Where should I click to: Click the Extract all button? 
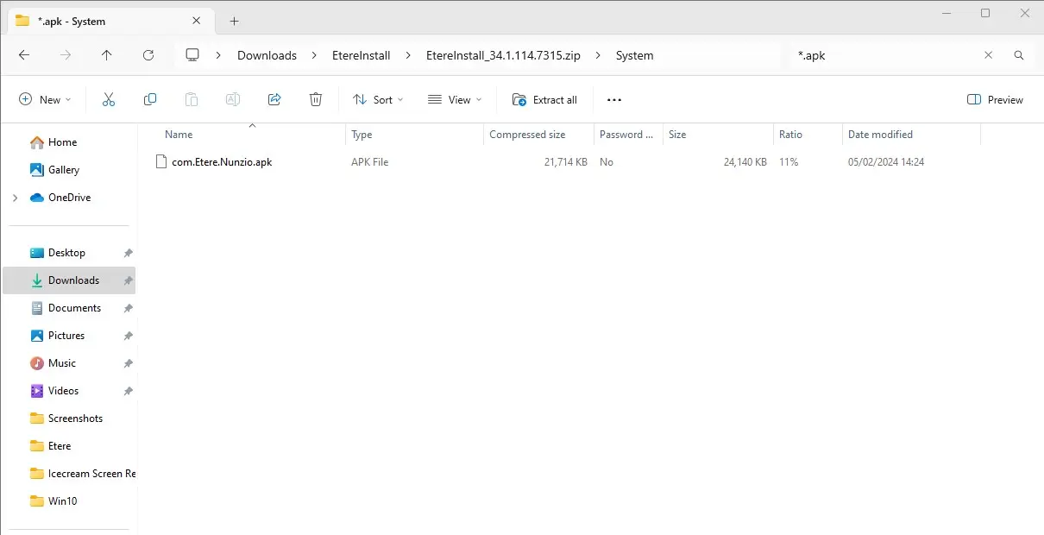[x=544, y=100]
